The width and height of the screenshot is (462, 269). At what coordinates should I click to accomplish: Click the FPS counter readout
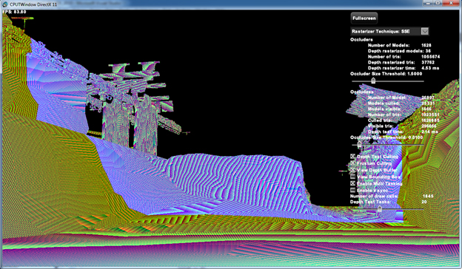coord(15,12)
